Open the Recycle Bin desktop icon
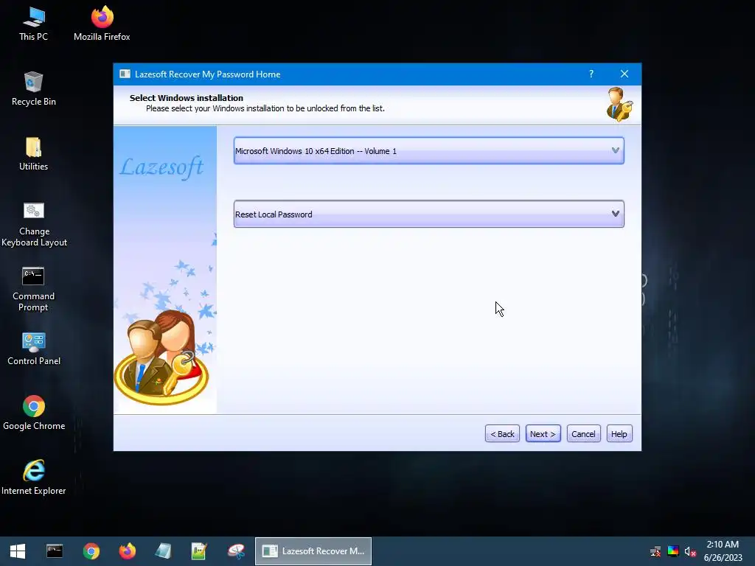 click(x=34, y=89)
